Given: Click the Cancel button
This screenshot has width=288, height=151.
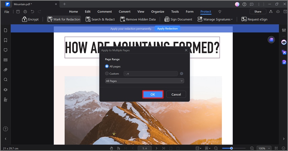Looking at the screenshot, I should tap(176, 94).
